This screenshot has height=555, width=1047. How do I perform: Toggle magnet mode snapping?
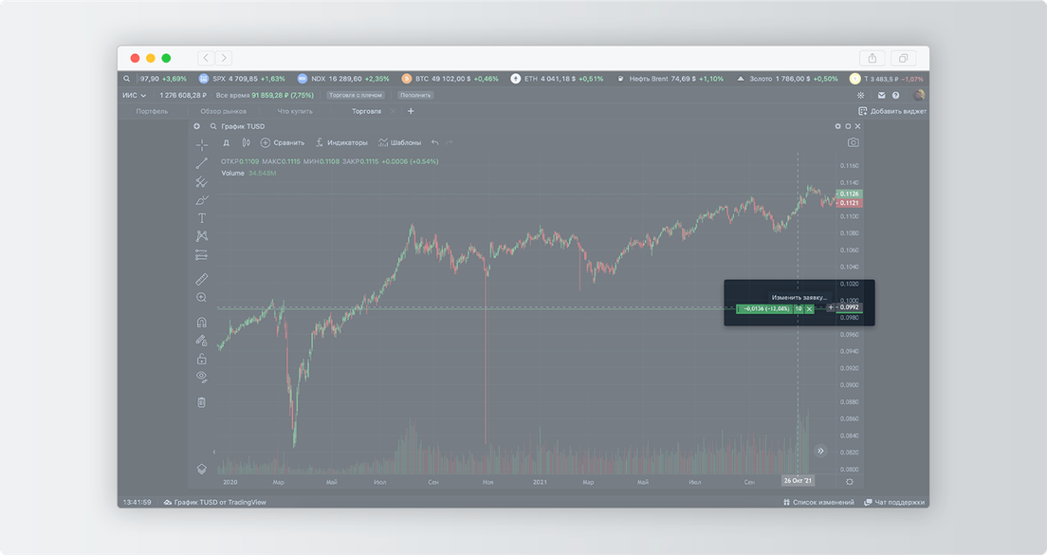(202, 322)
